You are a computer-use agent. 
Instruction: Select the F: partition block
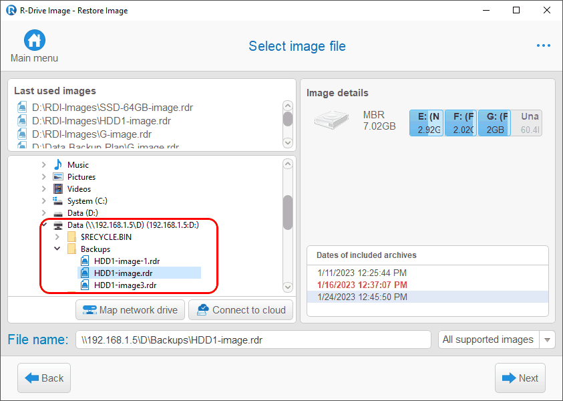461,123
